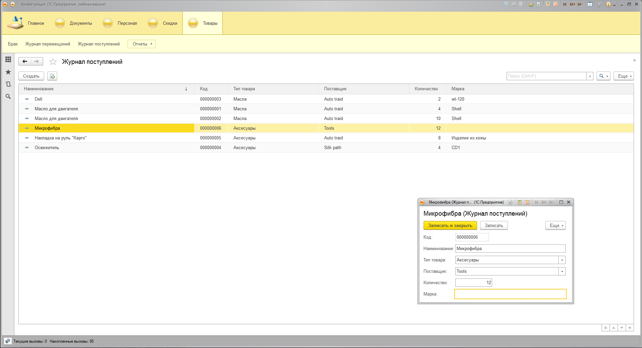Screen dimensions: 642x348
Task: Open Журнал перемещений
Action: [x=48, y=44]
